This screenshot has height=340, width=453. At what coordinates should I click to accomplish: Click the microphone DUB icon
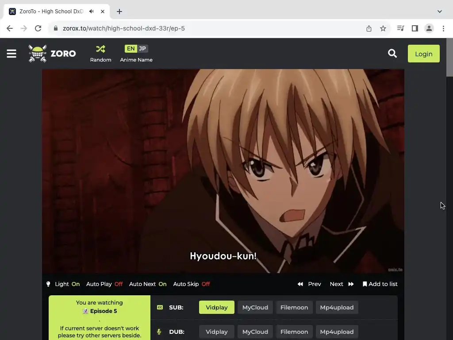tap(159, 332)
